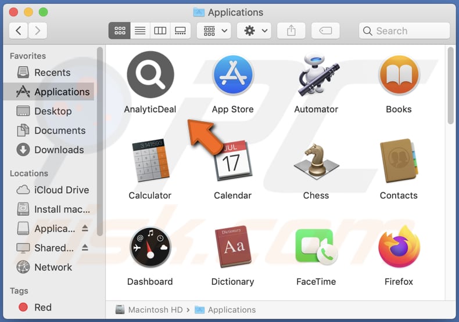Click the Tags section header
Image resolution: width=459 pixels, height=322 pixels.
(19, 291)
